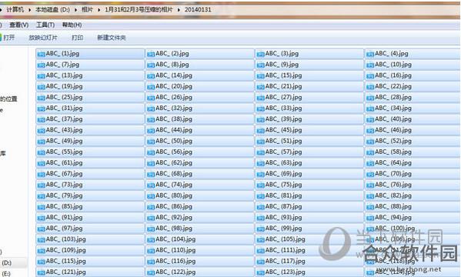Click the image icon of ABC_ (104).jpg
Image resolution: width=461 pixels, height=277 pixels.
point(151,239)
